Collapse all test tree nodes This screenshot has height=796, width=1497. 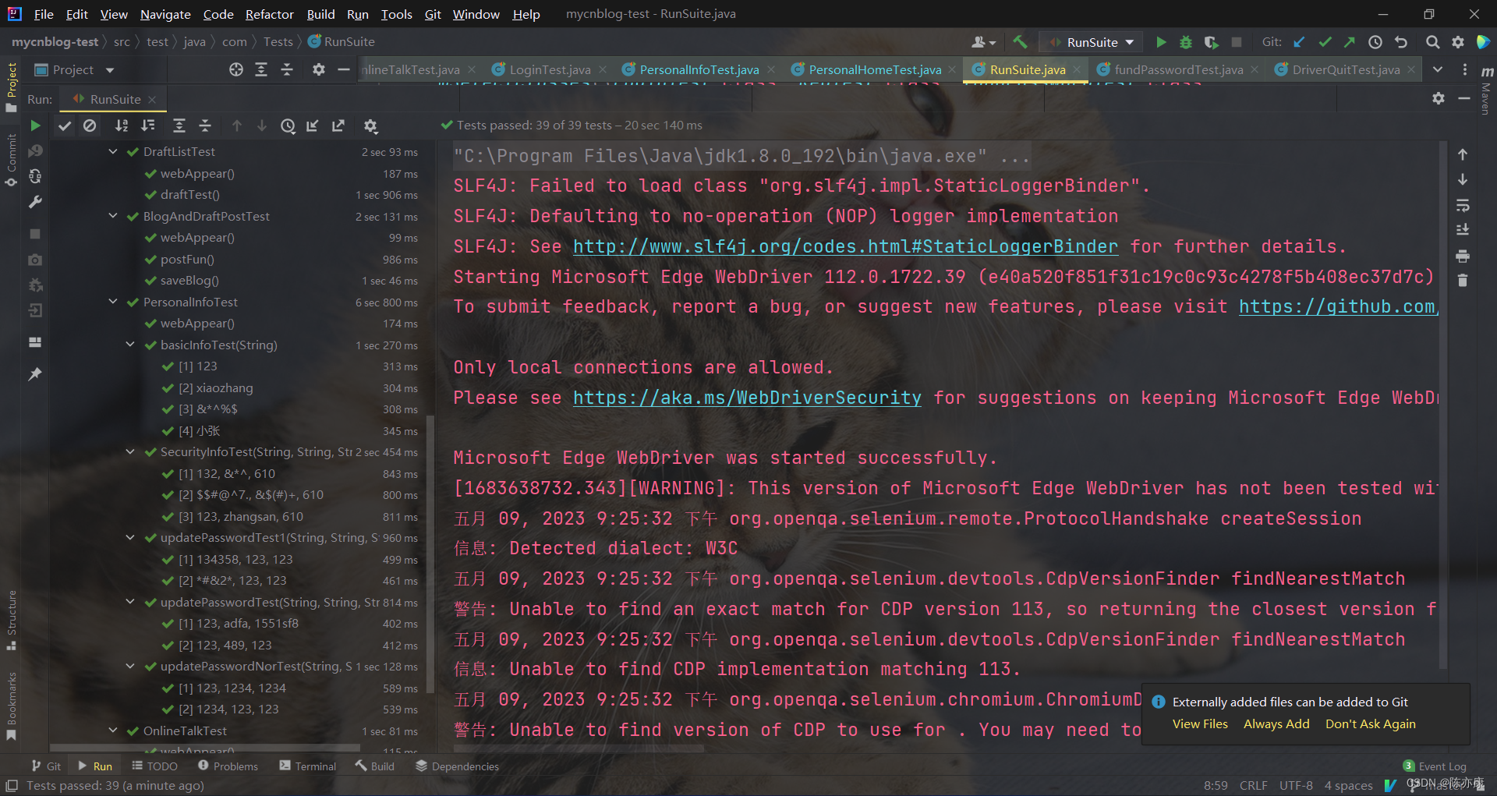click(x=205, y=126)
